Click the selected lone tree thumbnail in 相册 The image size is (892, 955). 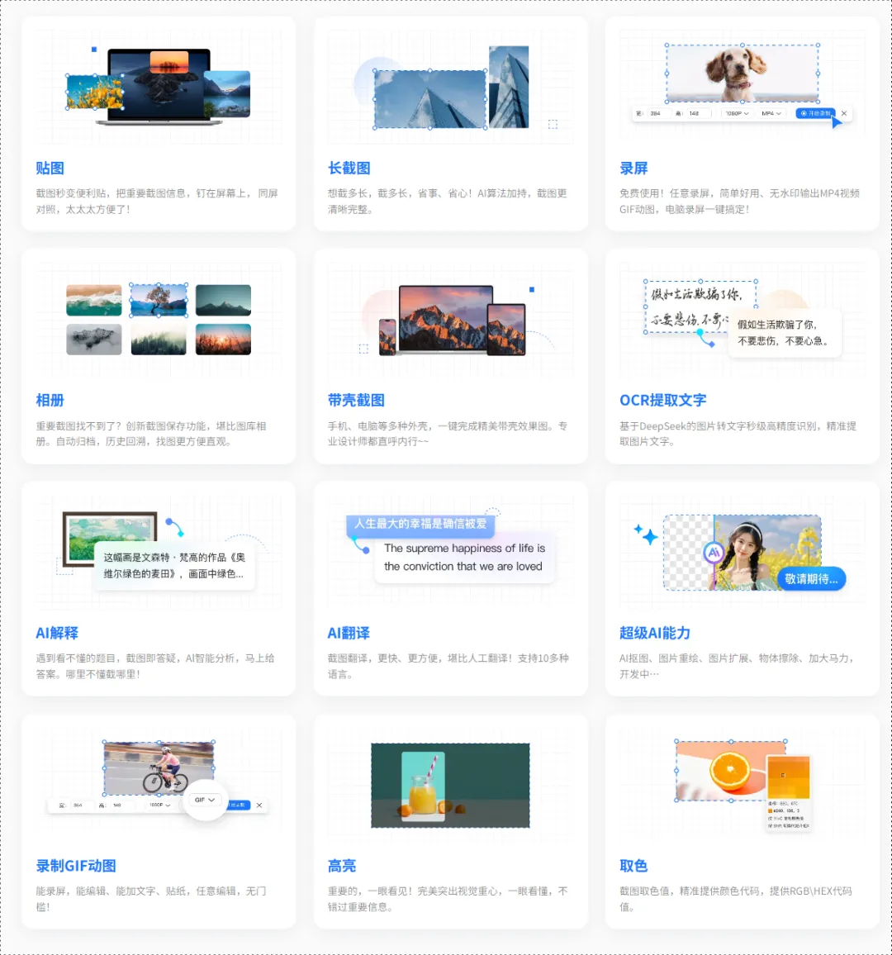tap(159, 300)
